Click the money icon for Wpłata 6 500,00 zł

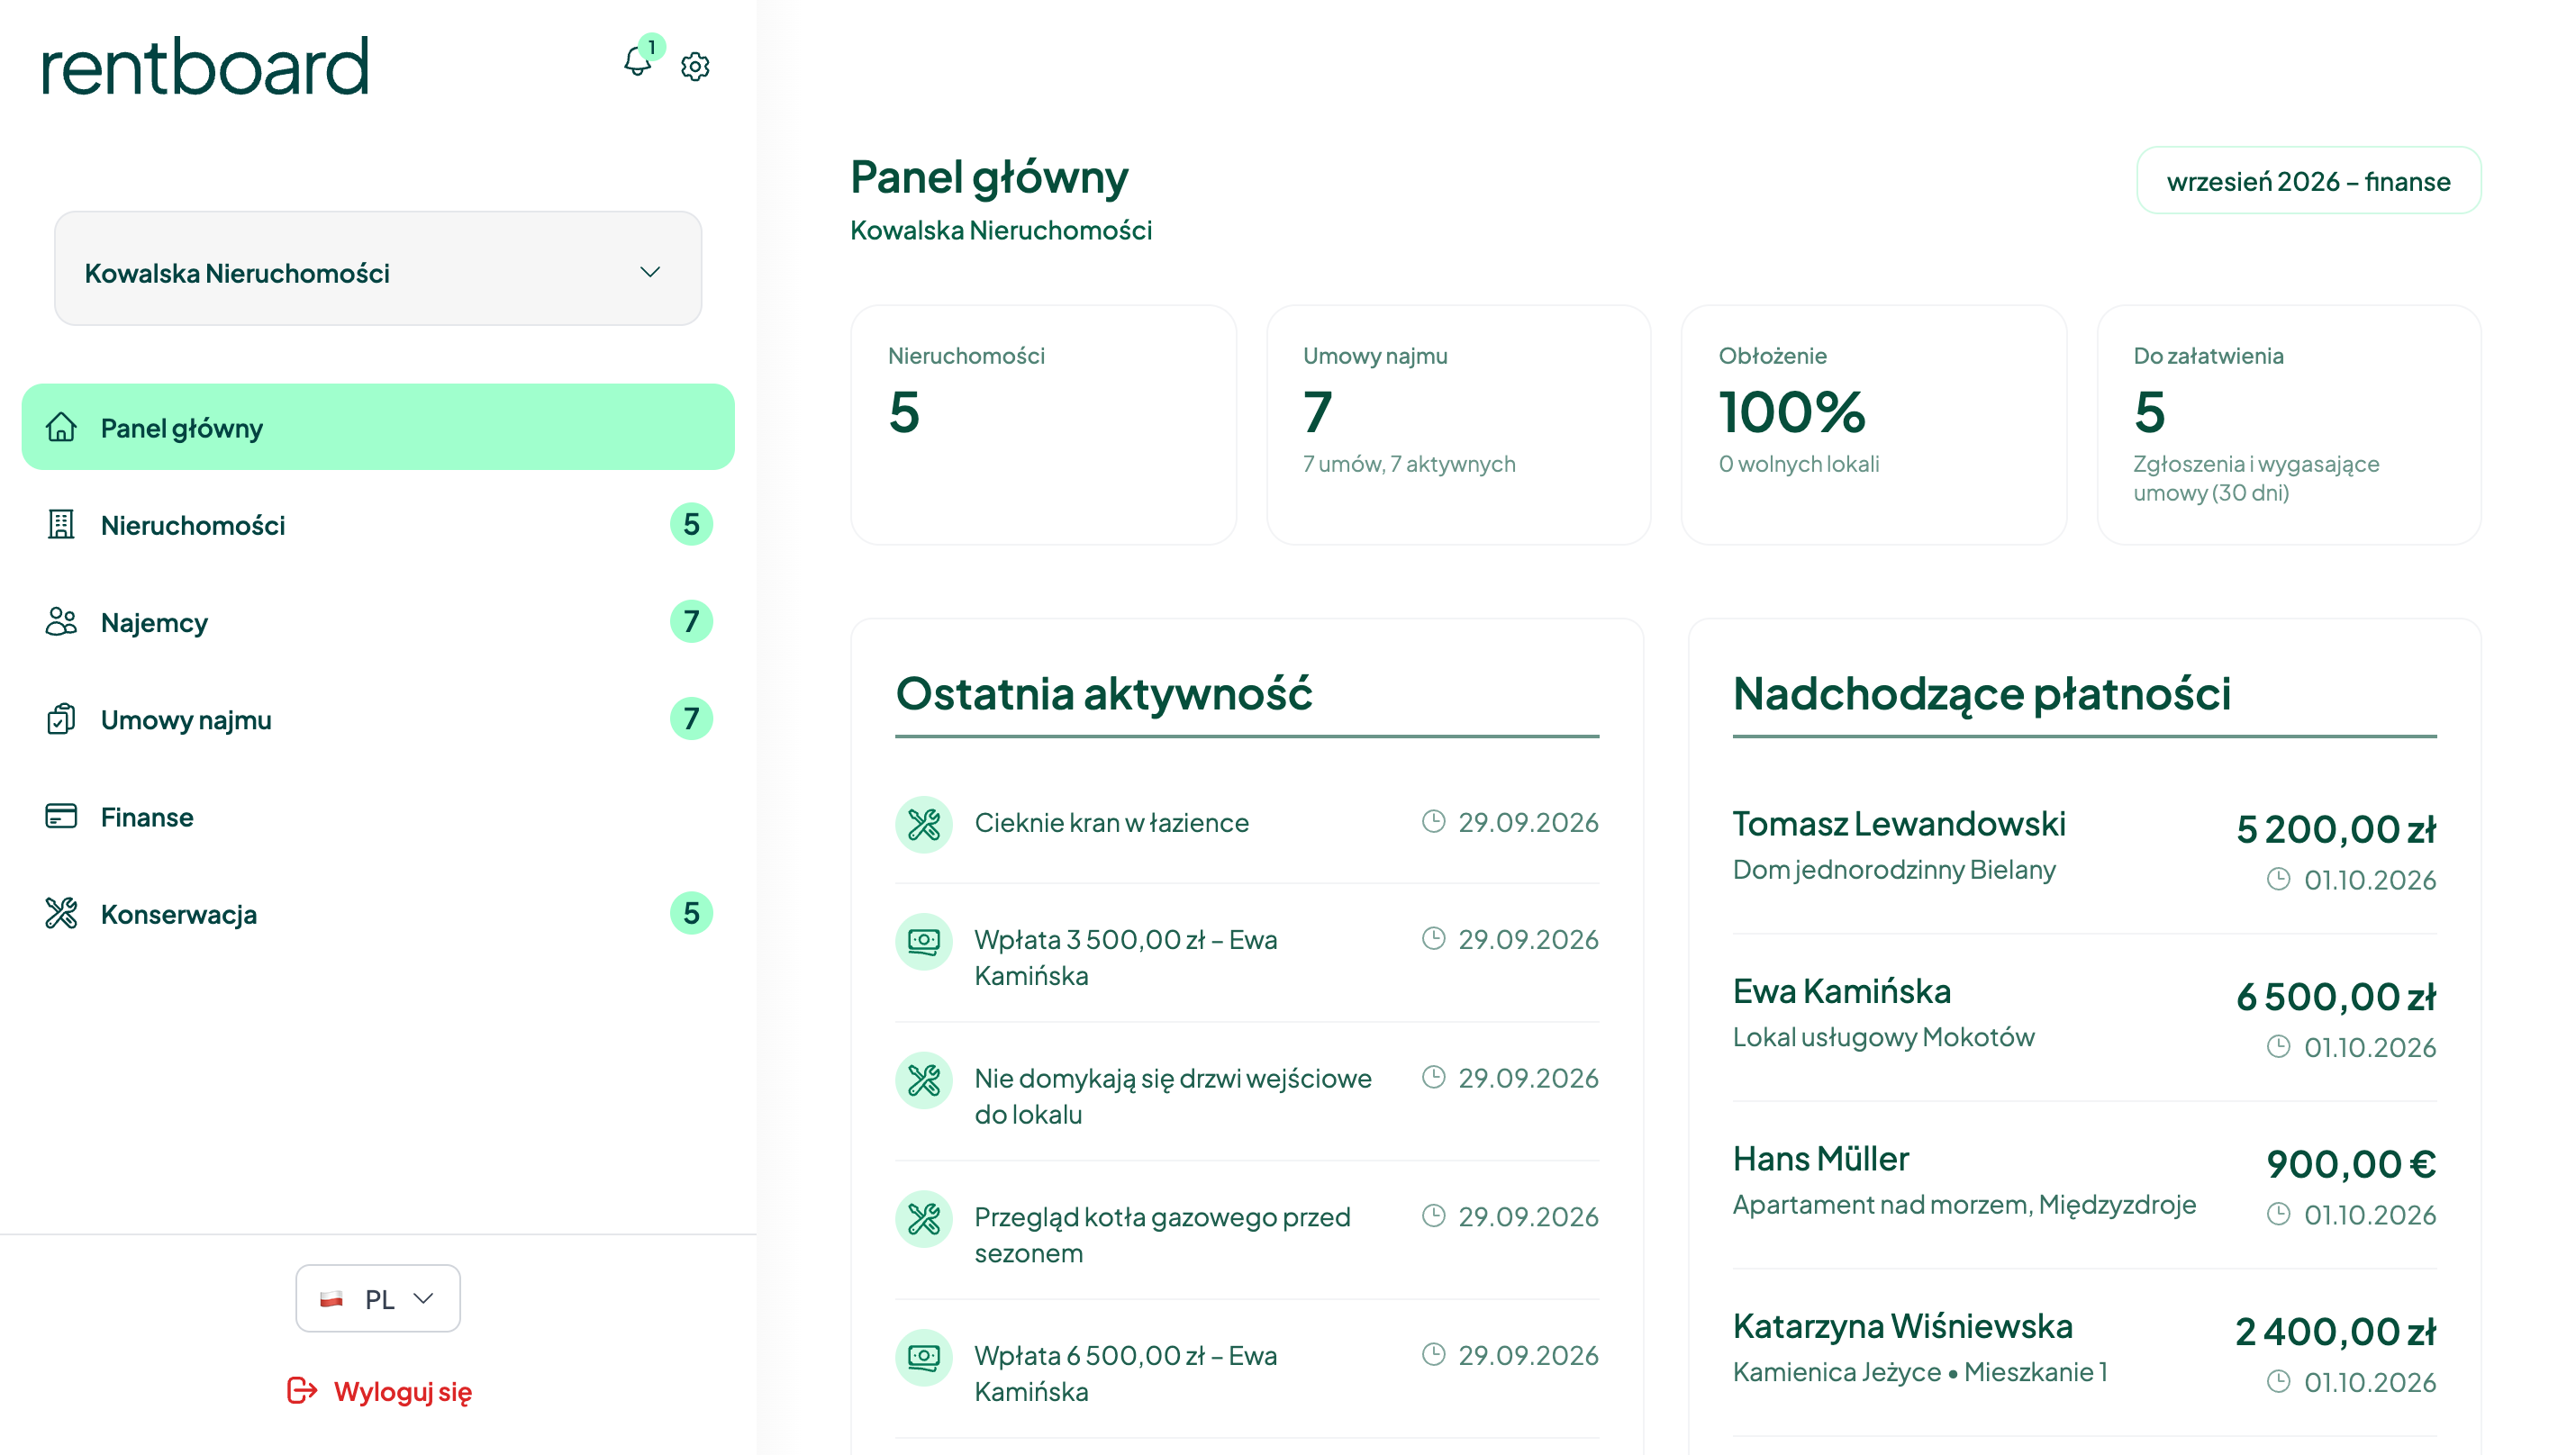tap(924, 1357)
